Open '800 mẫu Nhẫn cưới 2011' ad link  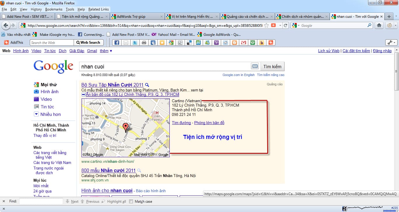coord(108,170)
